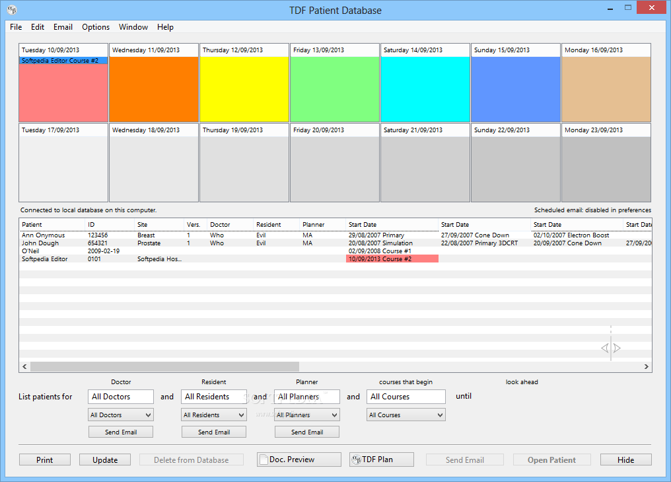The image size is (671, 482).
Task: Send Email under the Resident filter
Action: [213, 432]
